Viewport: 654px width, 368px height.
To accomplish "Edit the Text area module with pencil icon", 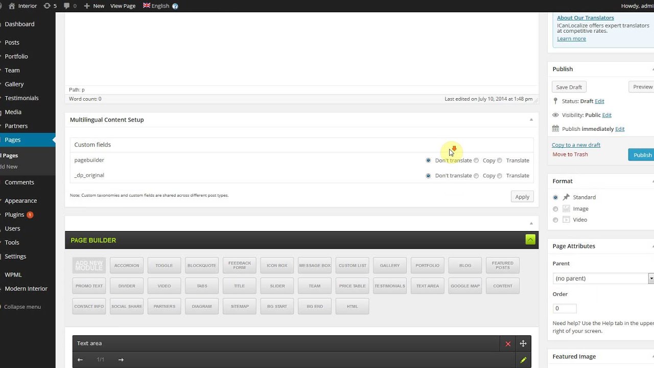I will click(x=523, y=360).
